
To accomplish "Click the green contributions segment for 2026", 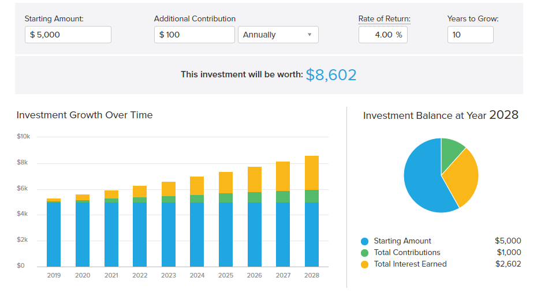I will (x=255, y=197).
